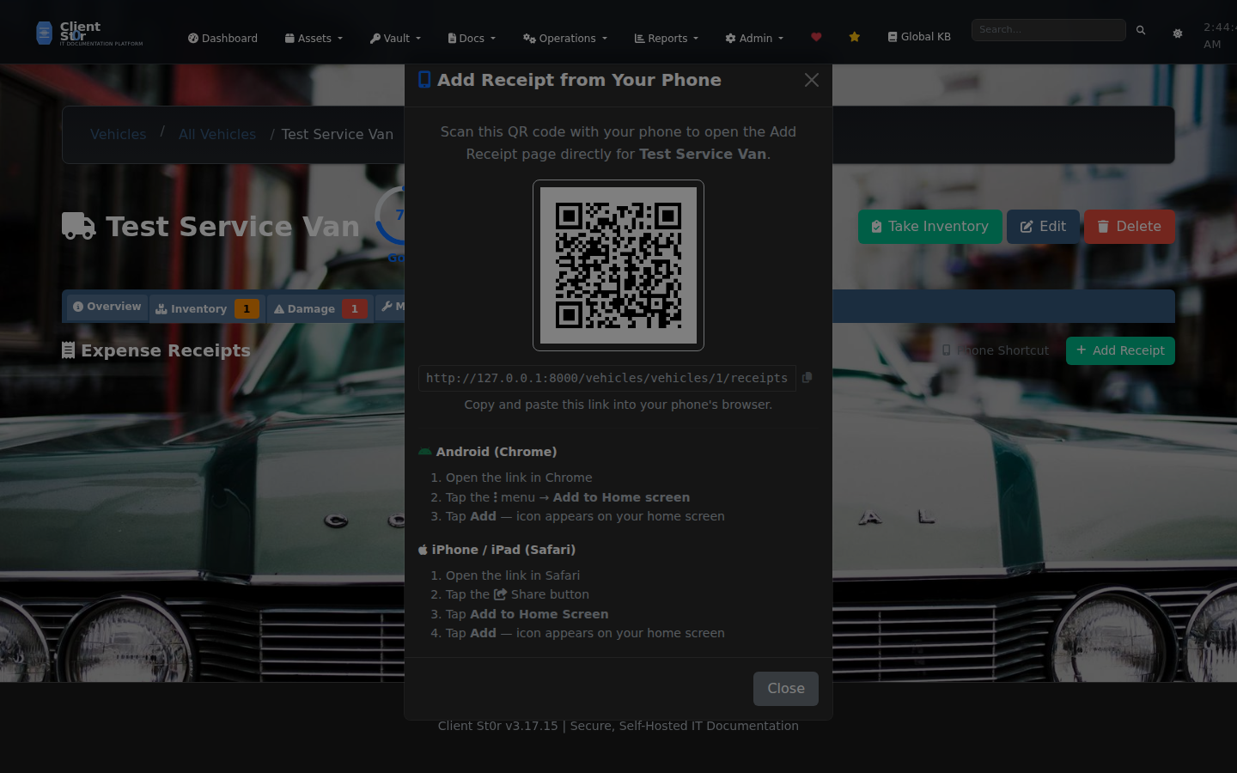This screenshot has width=1237, height=773.
Task: Expand the Vault dropdown menu
Action: click(x=395, y=38)
